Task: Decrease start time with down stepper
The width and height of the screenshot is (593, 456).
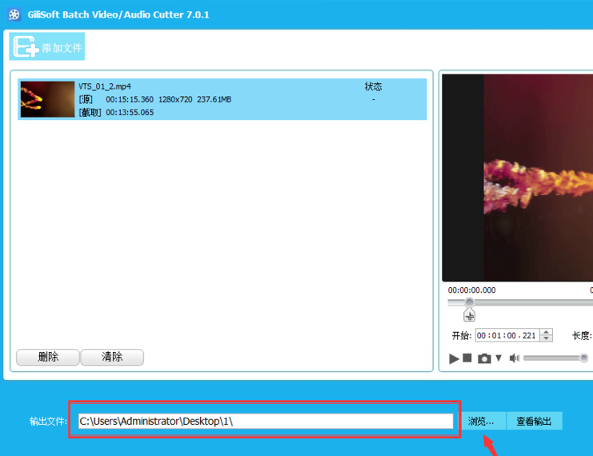Action: 546,338
